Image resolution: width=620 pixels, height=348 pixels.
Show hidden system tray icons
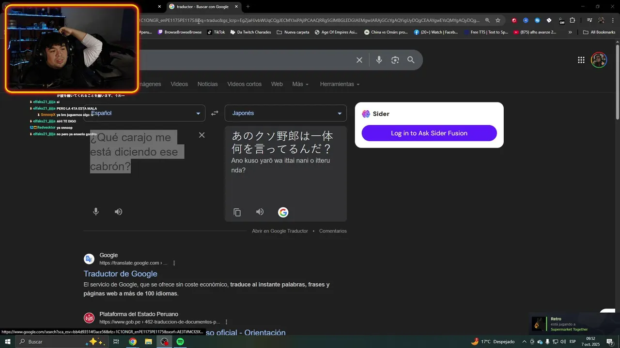pyautogui.click(x=524, y=342)
